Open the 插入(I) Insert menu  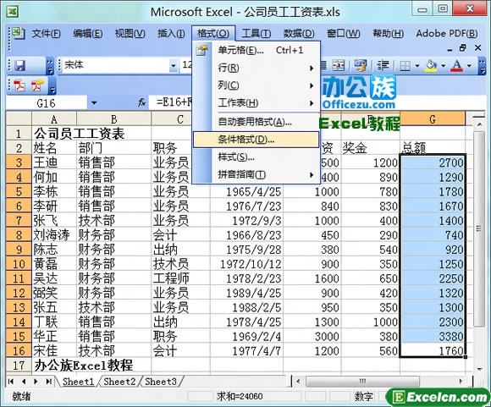point(171,33)
